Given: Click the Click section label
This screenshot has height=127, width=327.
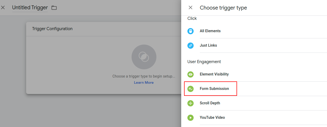Looking at the screenshot, I should point(192,19).
